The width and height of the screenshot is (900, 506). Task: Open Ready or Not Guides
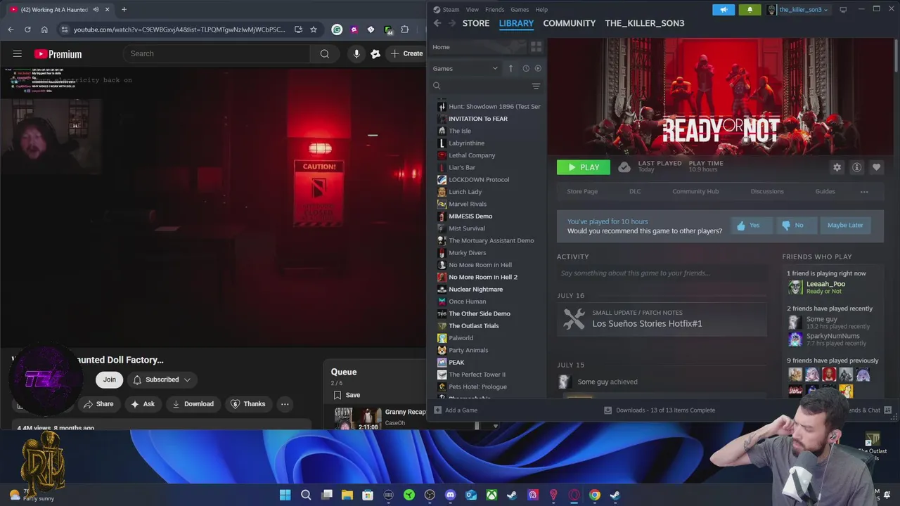click(825, 191)
